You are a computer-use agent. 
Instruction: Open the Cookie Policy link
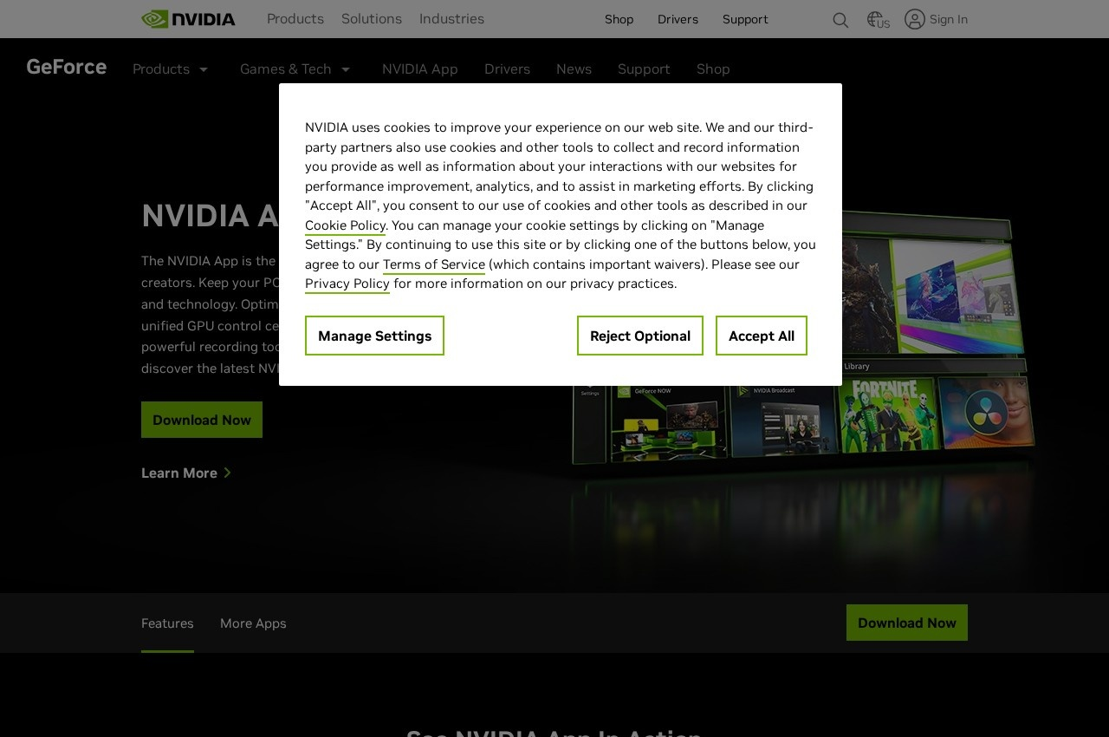(x=345, y=225)
